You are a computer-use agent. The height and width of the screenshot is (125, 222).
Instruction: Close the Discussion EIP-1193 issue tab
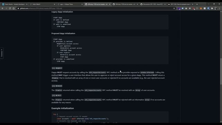165,4
